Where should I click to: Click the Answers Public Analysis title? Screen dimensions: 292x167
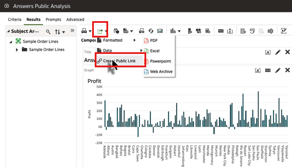pos(42,6)
